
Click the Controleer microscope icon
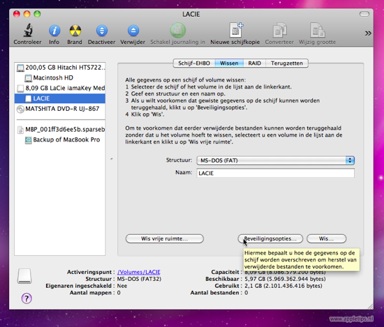point(28,31)
